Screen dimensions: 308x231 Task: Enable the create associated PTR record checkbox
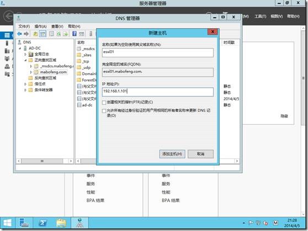click(104, 103)
